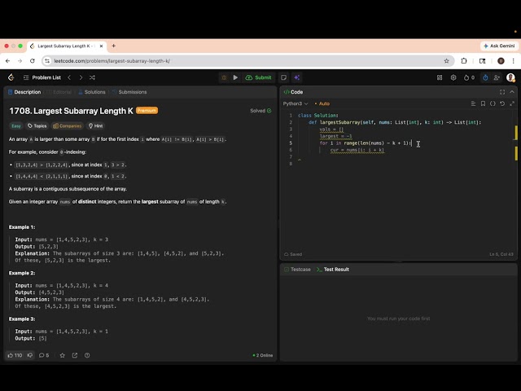Pick a random problem shuffle icon
The width and height of the screenshot is (521, 391).
[x=92, y=77]
